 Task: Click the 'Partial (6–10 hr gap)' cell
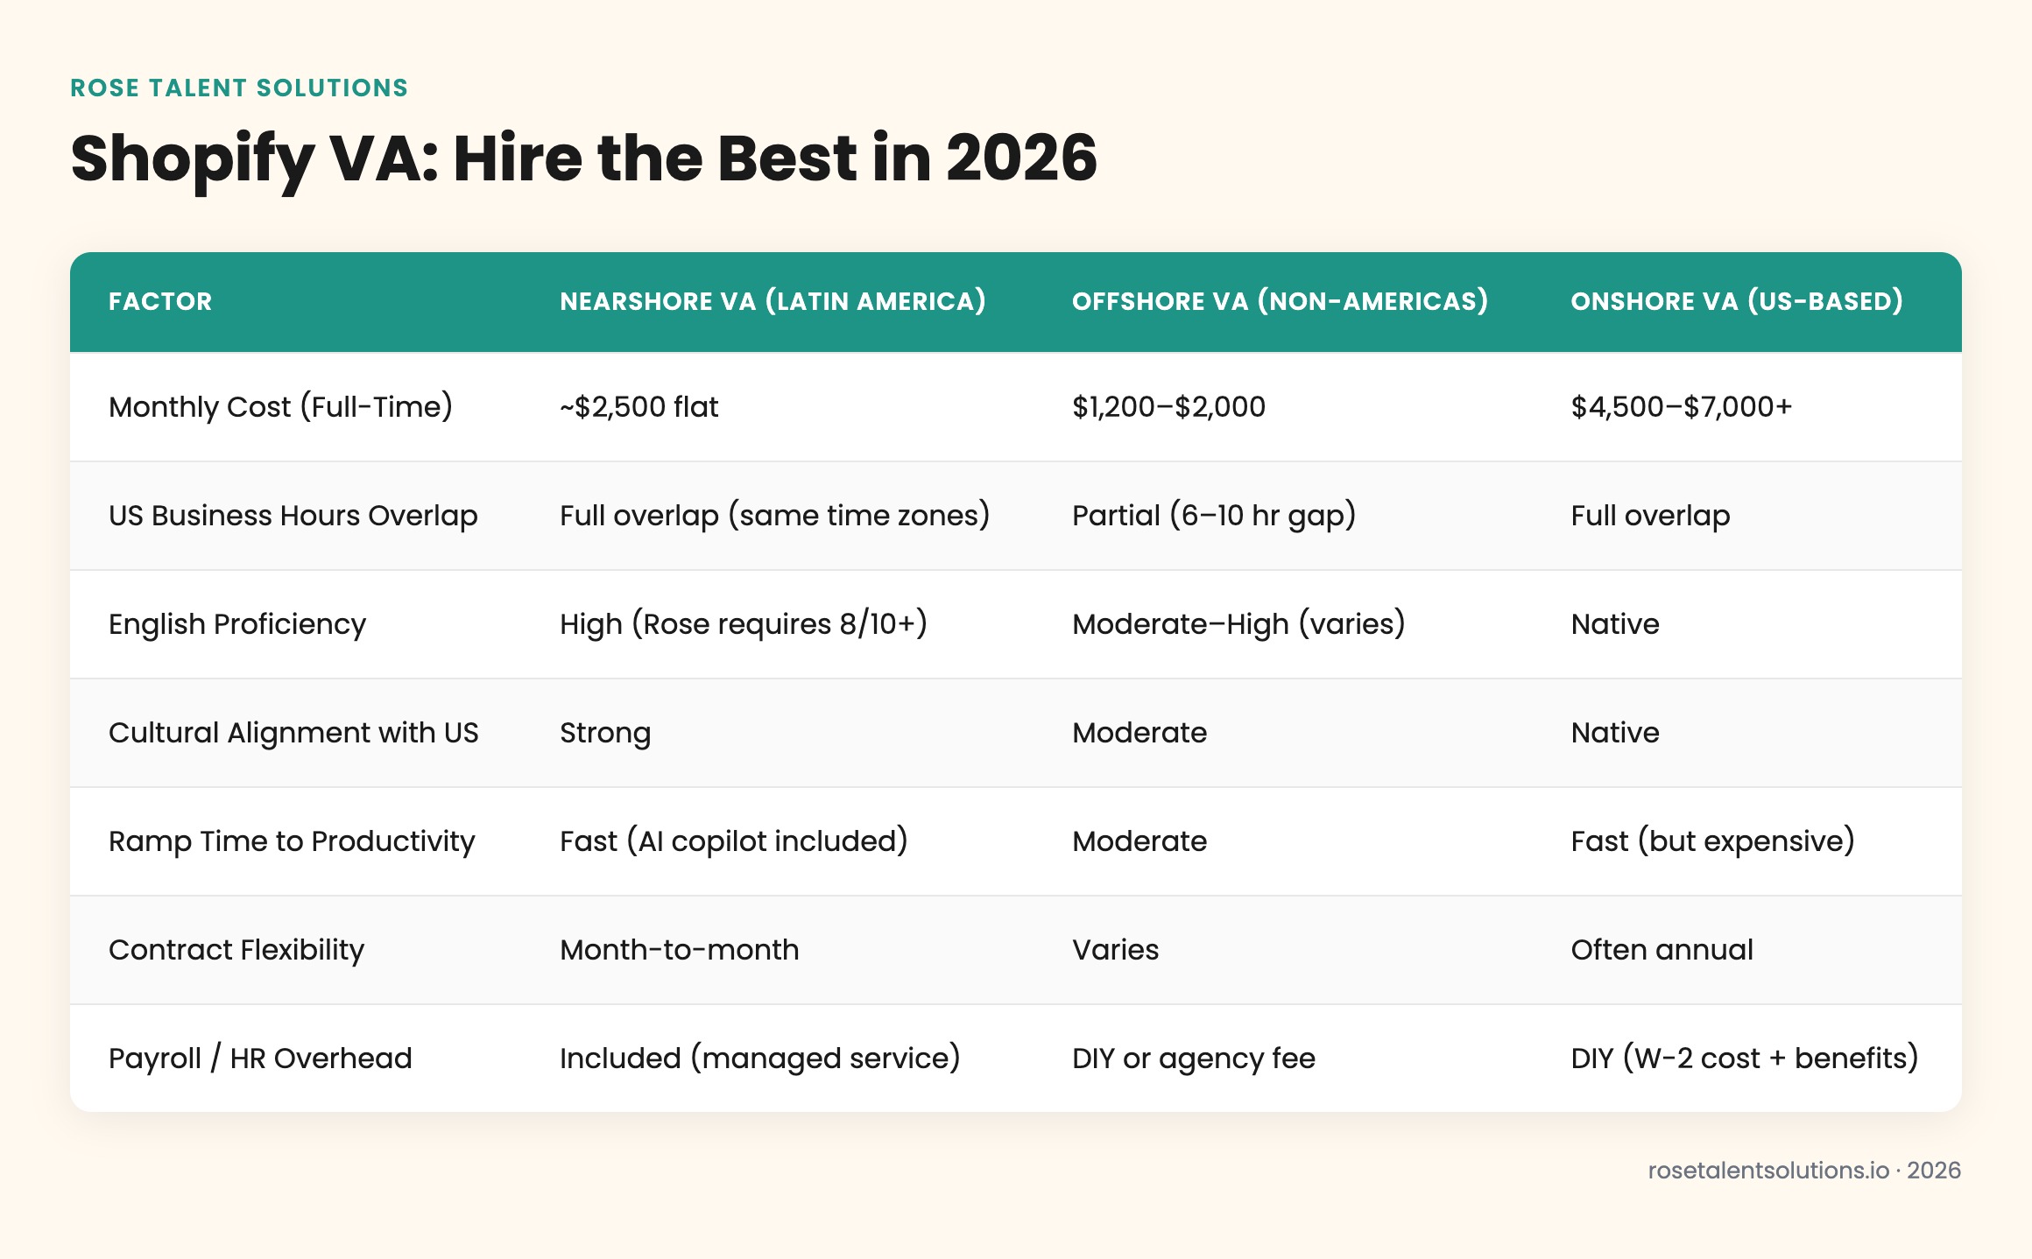click(1214, 516)
